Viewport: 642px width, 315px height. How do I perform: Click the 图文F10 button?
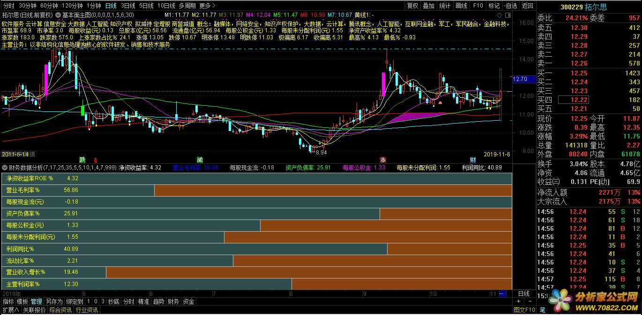click(524, 309)
